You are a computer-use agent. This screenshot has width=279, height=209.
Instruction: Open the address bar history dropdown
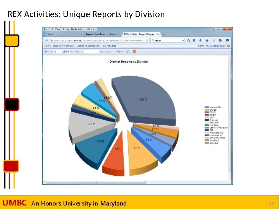coord(144,41)
